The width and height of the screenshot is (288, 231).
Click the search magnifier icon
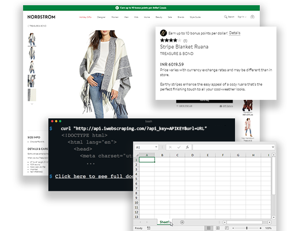tap(226, 17)
